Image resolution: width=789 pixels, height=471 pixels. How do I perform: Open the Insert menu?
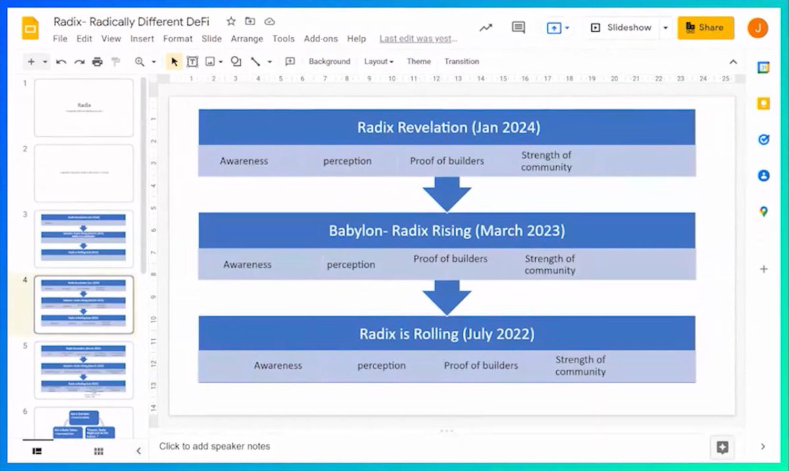tap(142, 39)
